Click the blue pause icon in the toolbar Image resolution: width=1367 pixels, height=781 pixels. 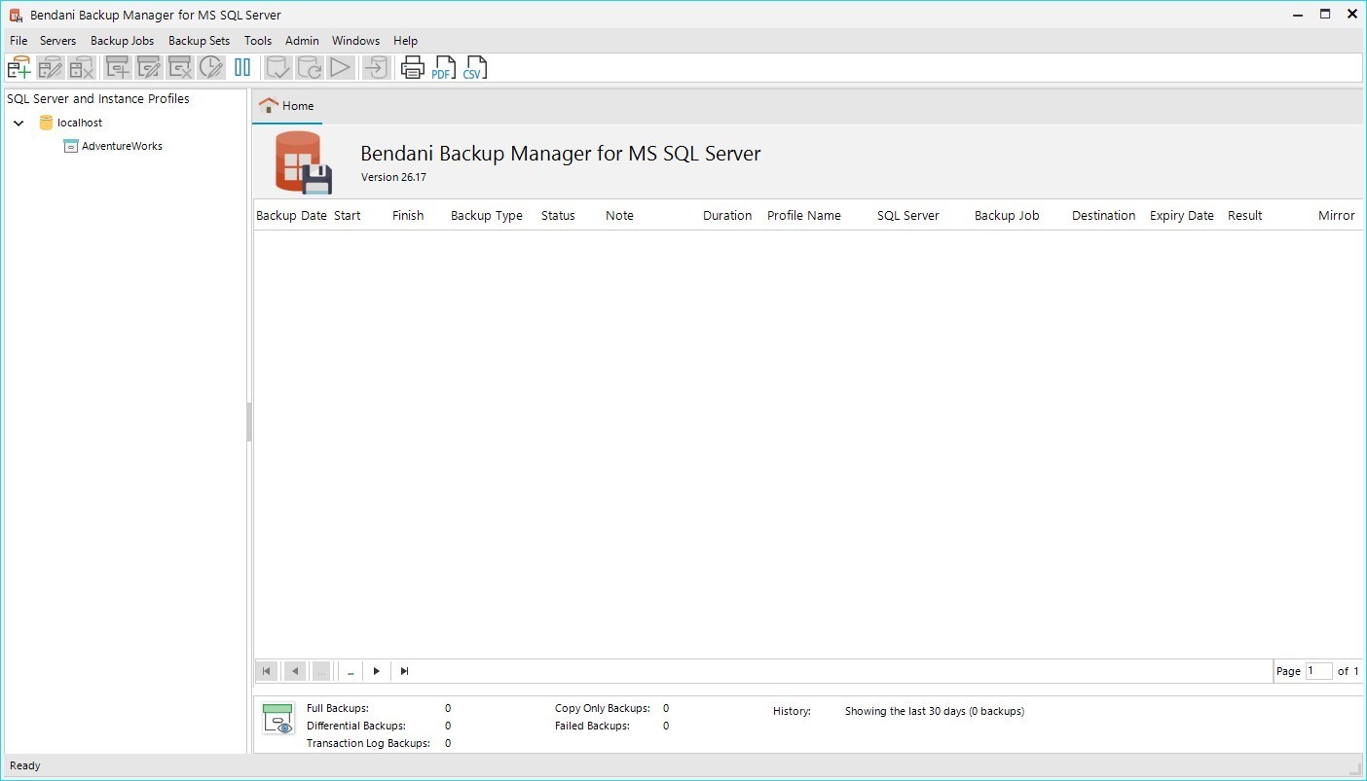[x=242, y=67]
